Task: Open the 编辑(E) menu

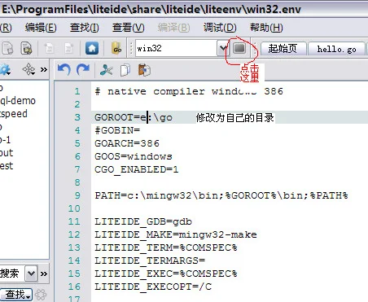Action: (41, 28)
